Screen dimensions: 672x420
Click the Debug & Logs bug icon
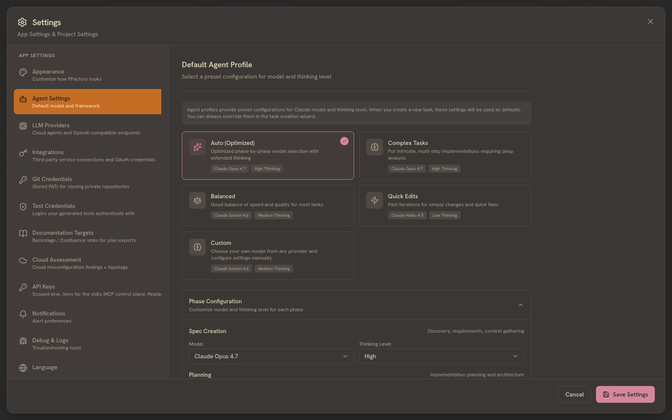(x=23, y=341)
